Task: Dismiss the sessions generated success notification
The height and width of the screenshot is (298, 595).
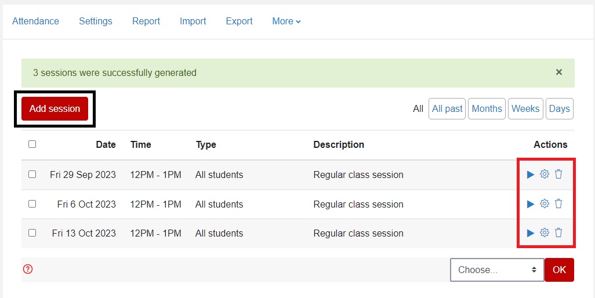Action: tap(559, 72)
